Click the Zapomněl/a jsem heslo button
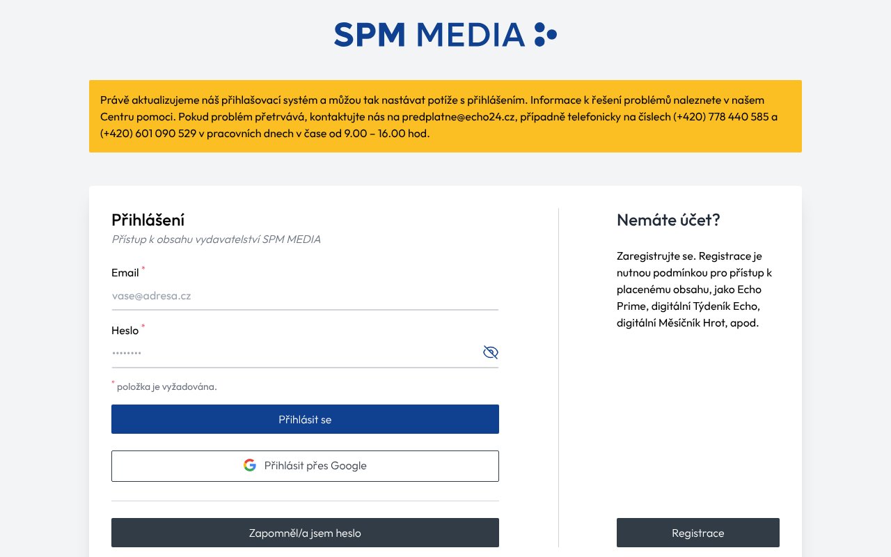This screenshot has width=891, height=557. click(x=305, y=533)
